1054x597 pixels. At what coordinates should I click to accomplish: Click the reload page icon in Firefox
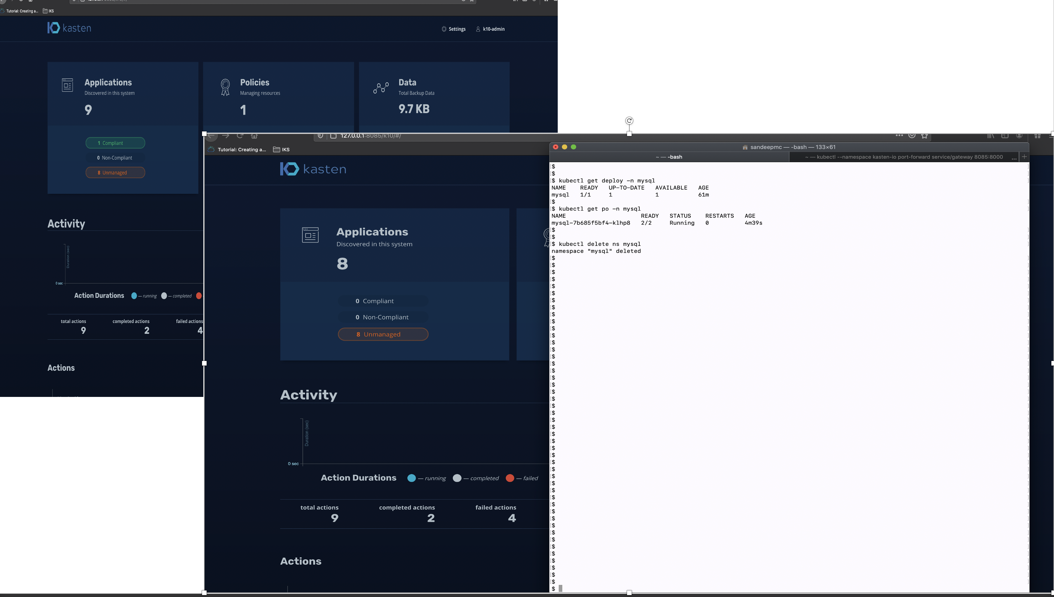click(x=240, y=136)
